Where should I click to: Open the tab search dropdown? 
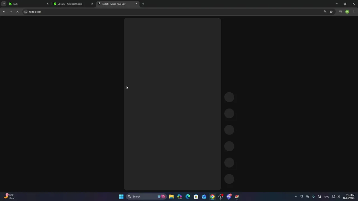pyautogui.click(x=4, y=4)
